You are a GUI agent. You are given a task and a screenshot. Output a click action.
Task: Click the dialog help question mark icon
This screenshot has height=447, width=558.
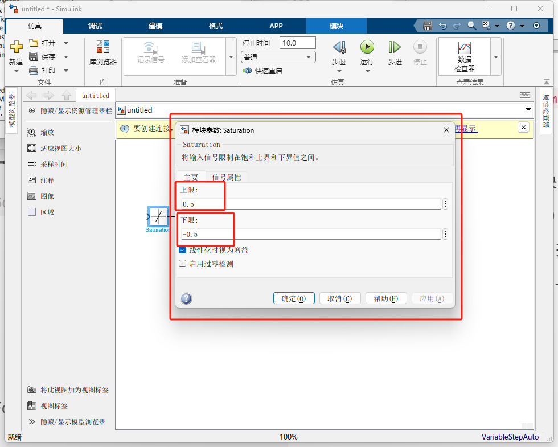(187, 298)
